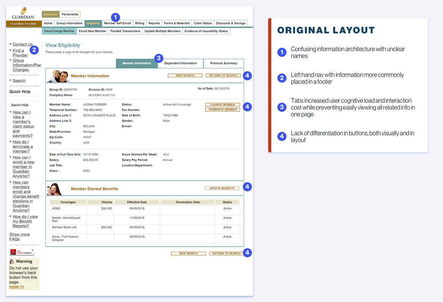Open Discounts & Savings menu
The height and width of the screenshot is (302, 443).
coord(231,23)
